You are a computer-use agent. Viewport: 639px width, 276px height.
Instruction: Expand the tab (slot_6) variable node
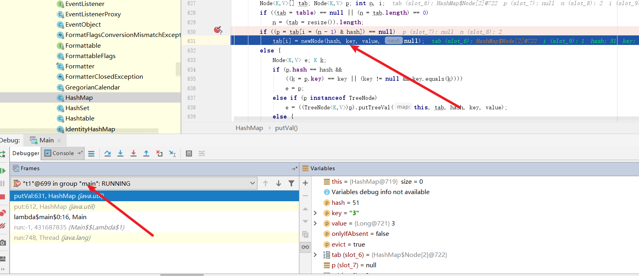pyautogui.click(x=315, y=255)
